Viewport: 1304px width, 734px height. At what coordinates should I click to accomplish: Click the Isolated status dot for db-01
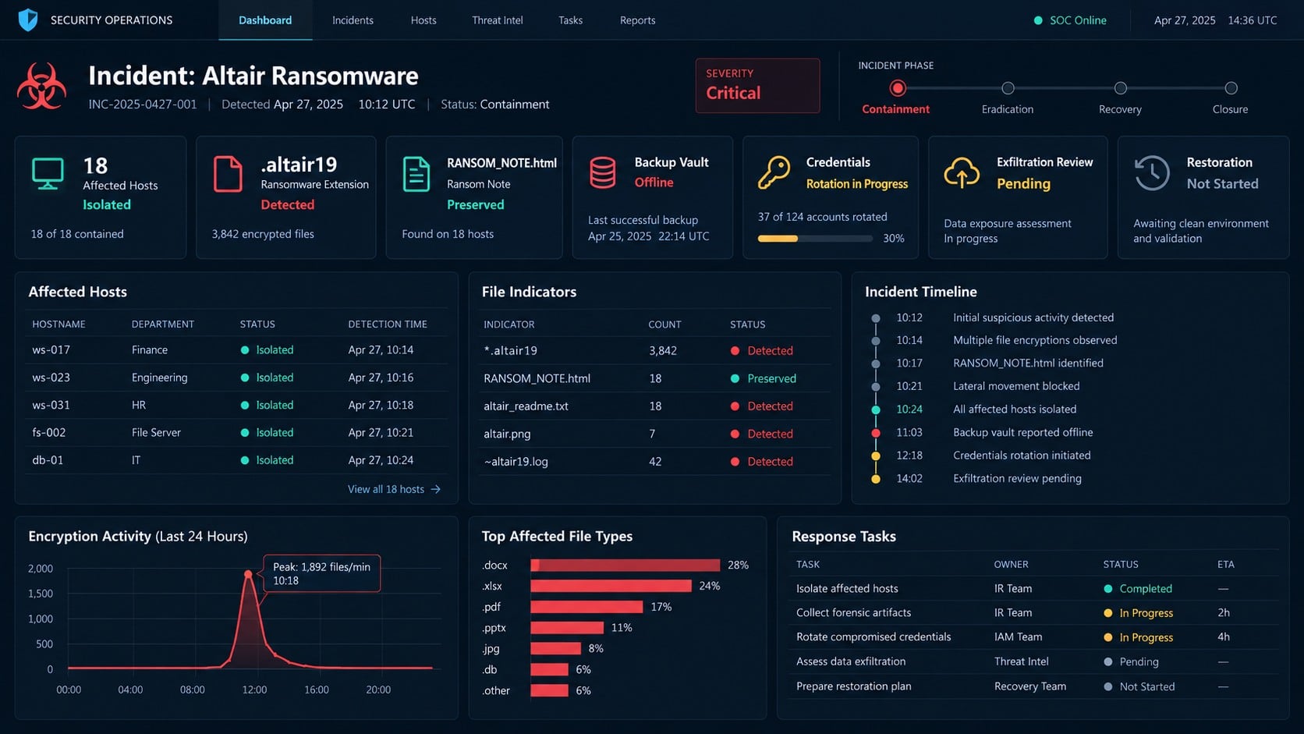pos(245,460)
